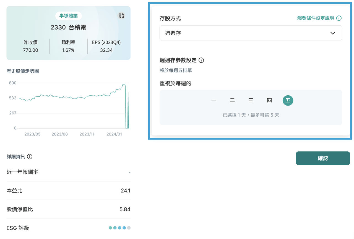Select weekday 三 (Wednesday)
This screenshot has width=354, height=239.
251,101
